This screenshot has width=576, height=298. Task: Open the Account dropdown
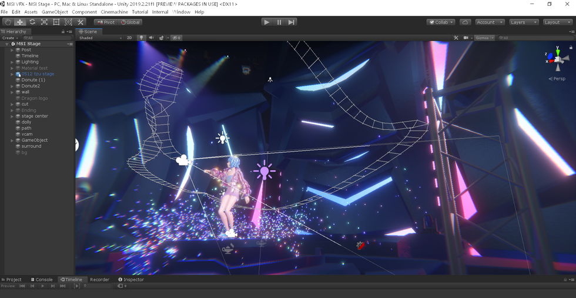490,22
